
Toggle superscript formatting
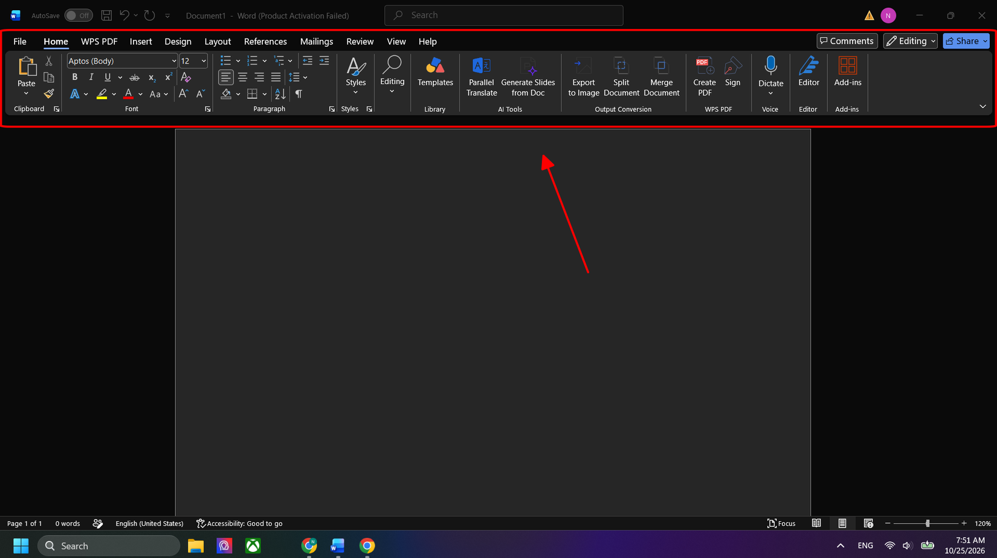coord(169,77)
